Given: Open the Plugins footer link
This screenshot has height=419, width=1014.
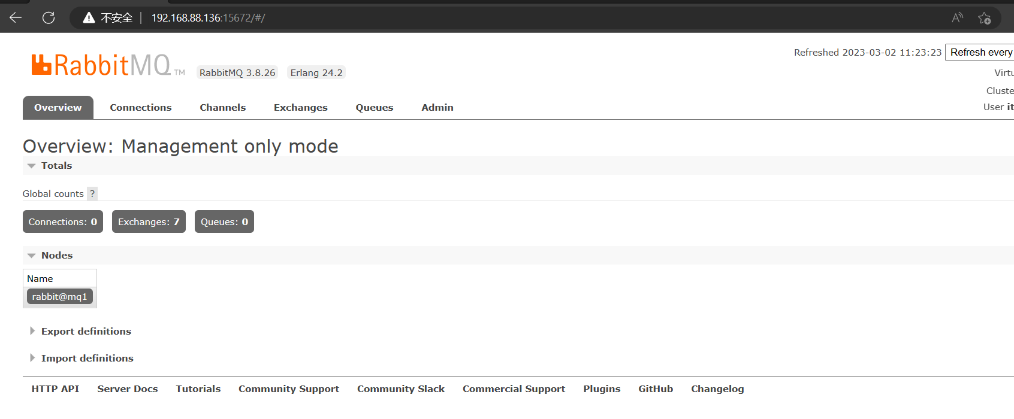Looking at the screenshot, I should pos(602,389).
